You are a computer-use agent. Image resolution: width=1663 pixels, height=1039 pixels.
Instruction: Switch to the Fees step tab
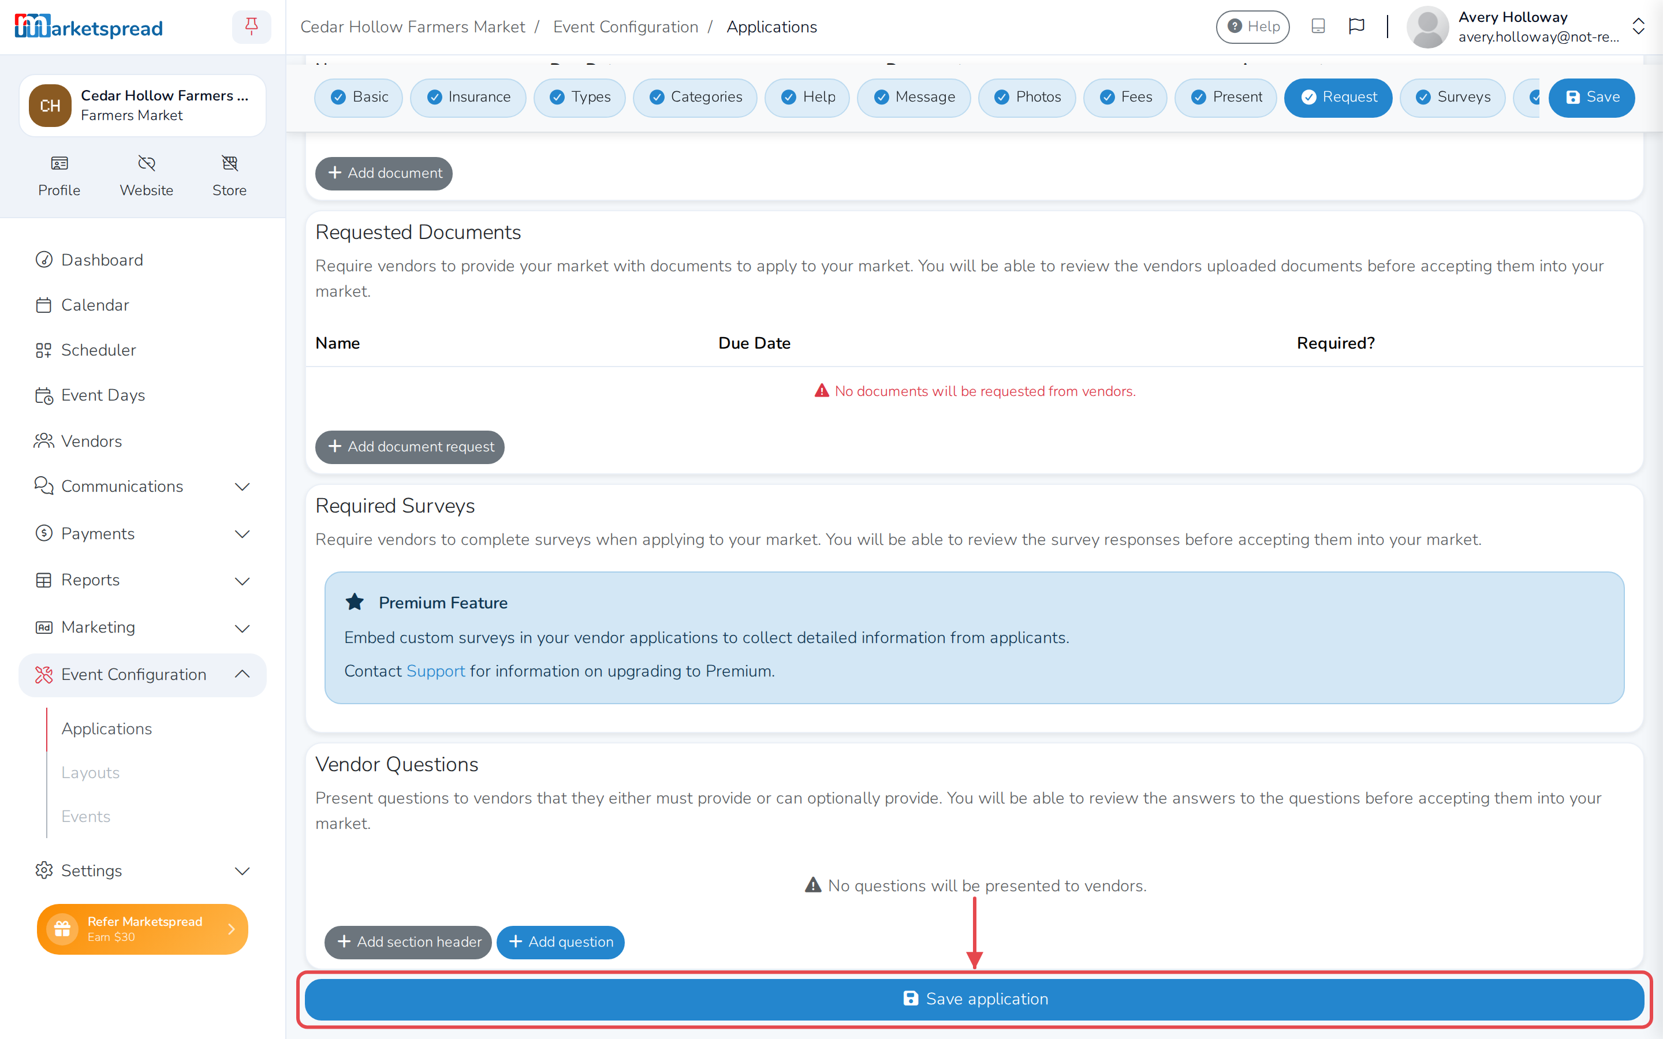pyautogui.click(x=1125, y=97)
